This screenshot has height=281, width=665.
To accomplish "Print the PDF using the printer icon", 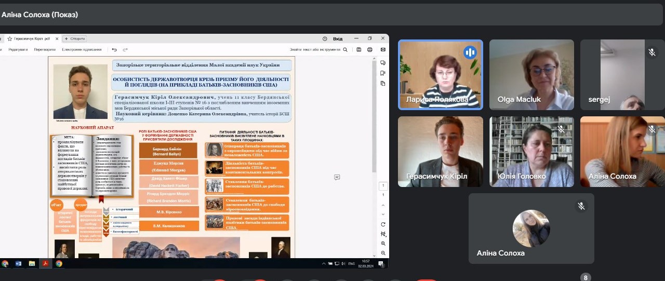I will [x=370, y=49].
